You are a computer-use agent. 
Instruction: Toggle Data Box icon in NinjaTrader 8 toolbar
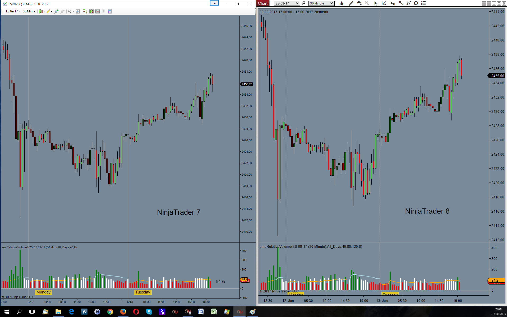pyautogui.click(x=384, y=3)
